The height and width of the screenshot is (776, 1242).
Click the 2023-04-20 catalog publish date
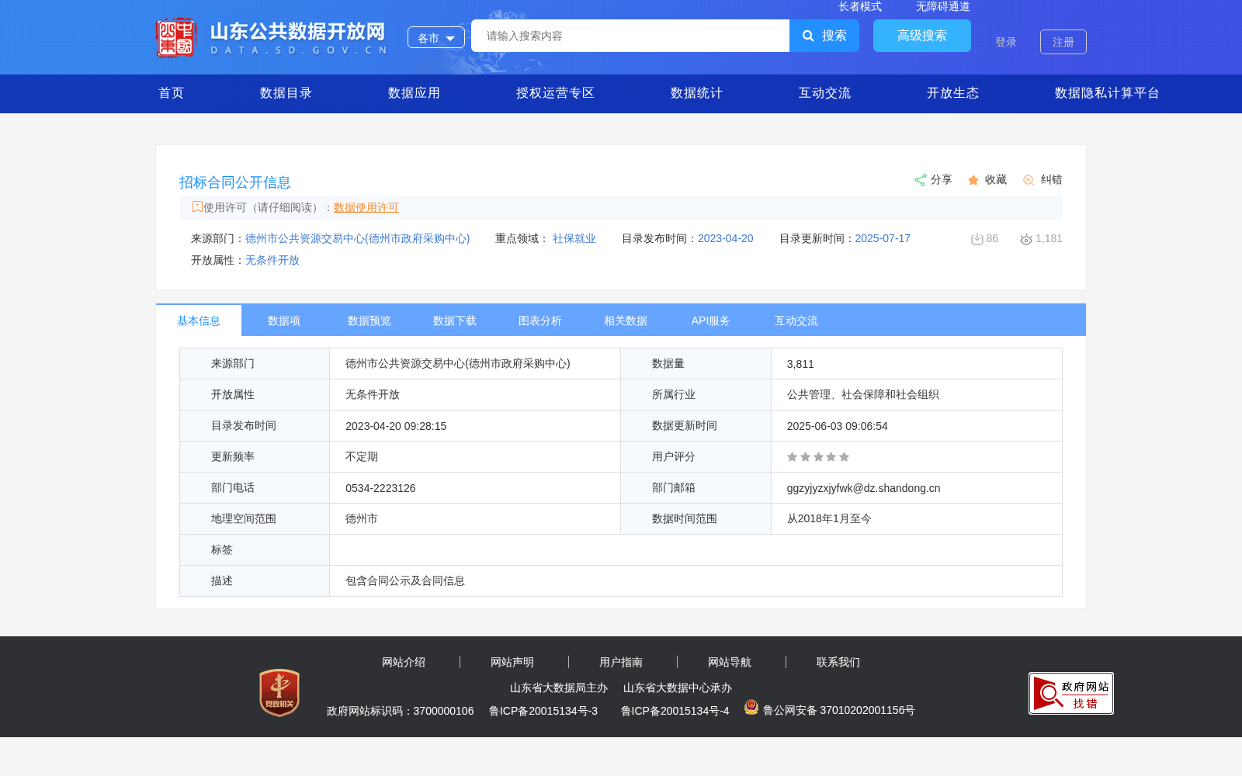point(726,238)
